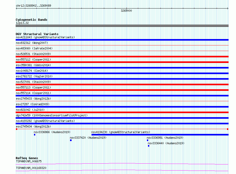
Task: Click the magenta line of TSPAN9|NM_006675
Action: click(122, 164)
